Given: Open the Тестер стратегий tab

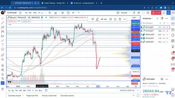Looking at the screenshot, I should click(x=49, y=96).
